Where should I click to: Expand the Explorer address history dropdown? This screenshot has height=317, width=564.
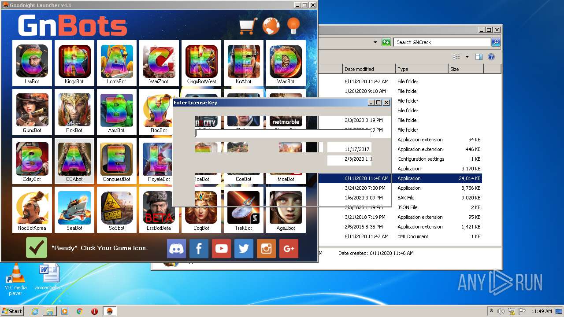(x=375, y=42)
